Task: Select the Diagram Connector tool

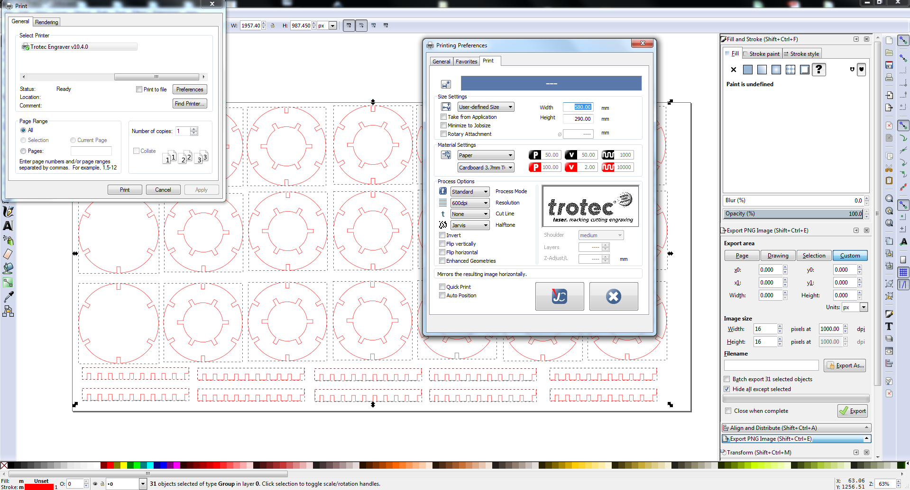Action: point(8,311)
